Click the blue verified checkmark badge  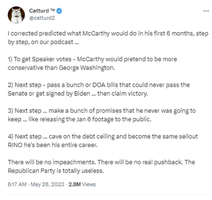(59, 11)
